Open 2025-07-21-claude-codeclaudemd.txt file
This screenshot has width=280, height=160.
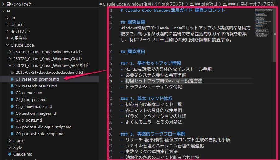click(x=49, y=72)
